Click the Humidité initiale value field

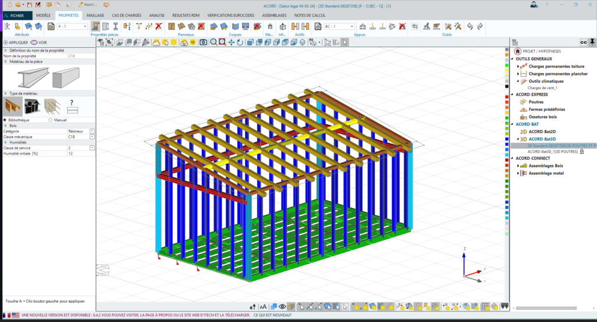[x=81, y=153]
